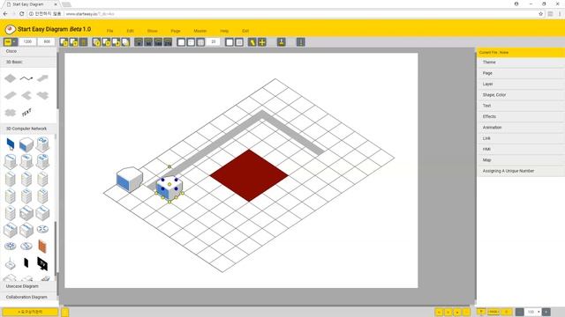Select the flat gray arrow shape
This screenshot has height=317, width=565.
42,78
